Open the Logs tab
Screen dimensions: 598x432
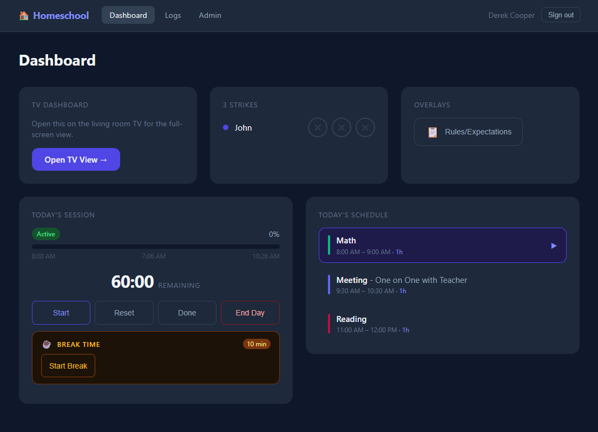(x=173, y=15)
